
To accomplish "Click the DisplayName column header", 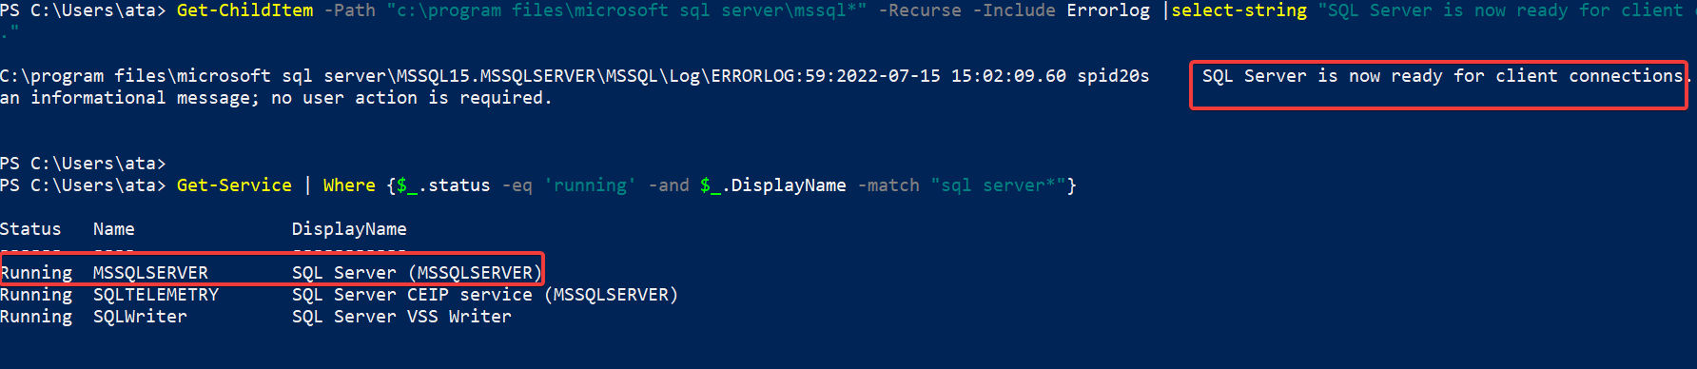I will click(349, 229).
